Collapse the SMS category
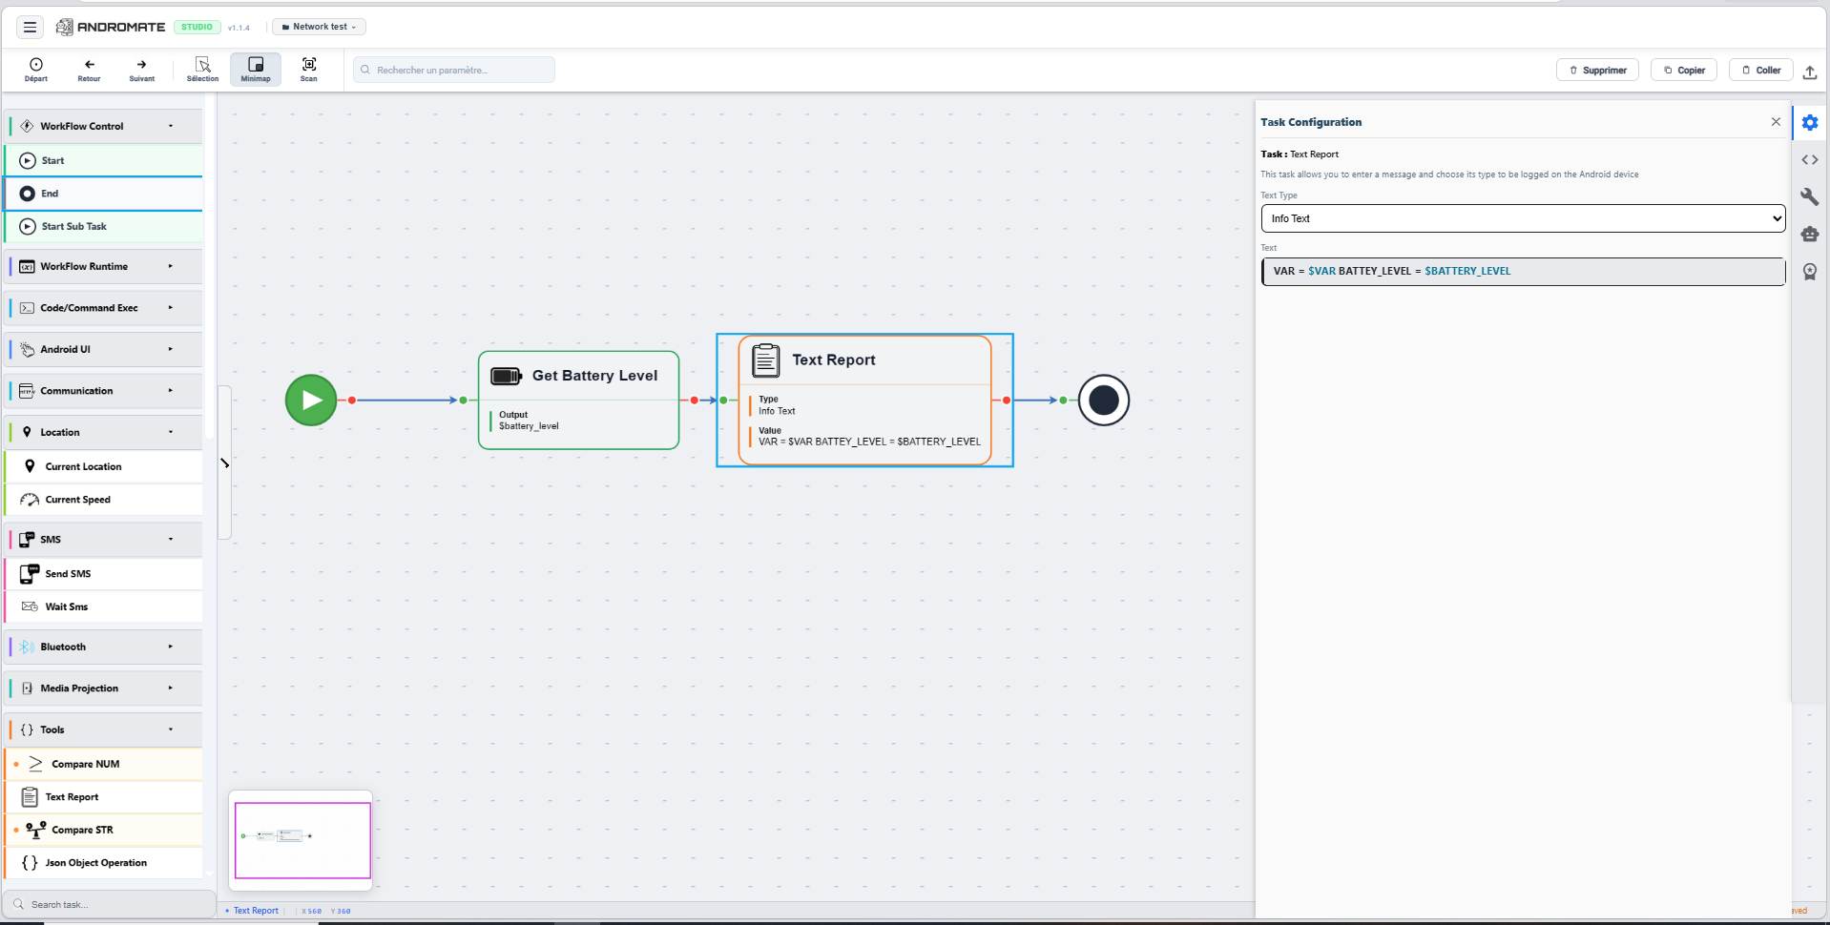 105,539
